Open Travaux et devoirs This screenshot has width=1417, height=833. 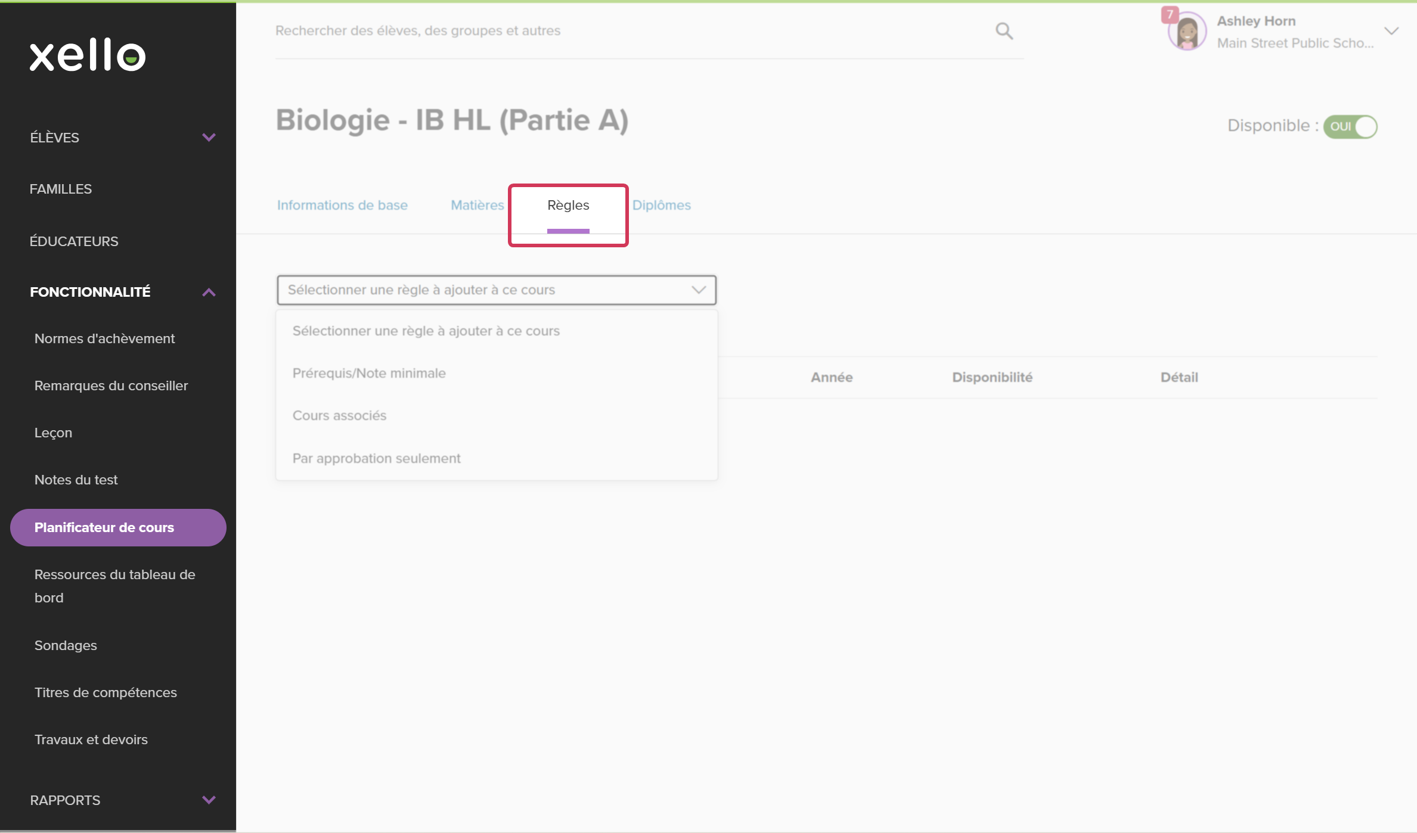click(91, 739)
